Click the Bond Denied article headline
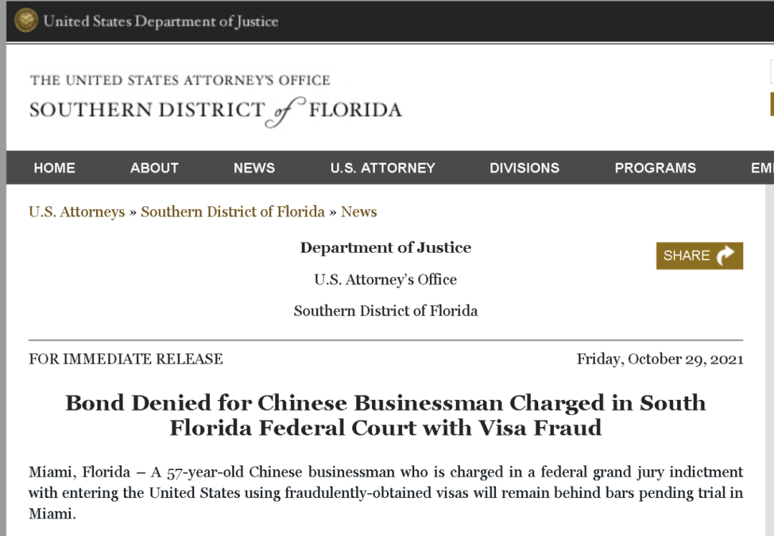This screenshot has width=774, height=536. (x=386, y=415)
